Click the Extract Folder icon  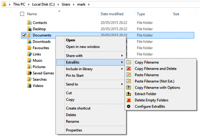[129, 94]
